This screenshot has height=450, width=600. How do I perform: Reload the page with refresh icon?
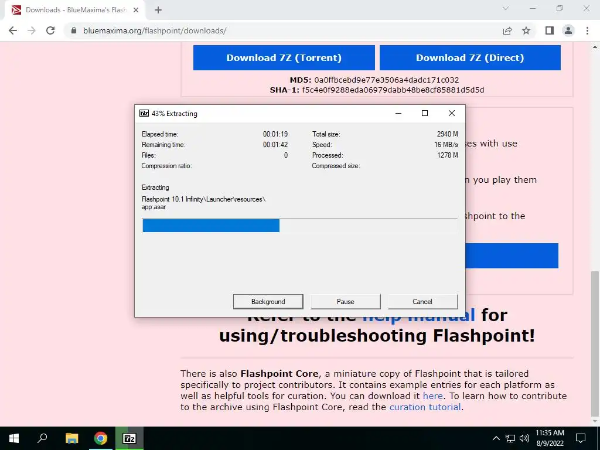tap(50, 30)
